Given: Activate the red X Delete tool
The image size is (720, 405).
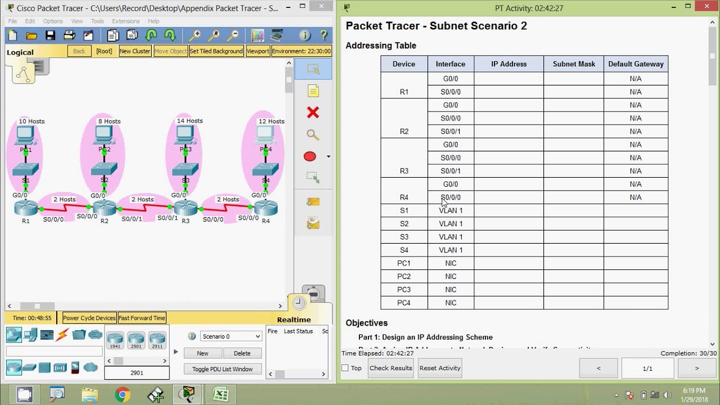Looking at the screenshot, I should point(313,112).
